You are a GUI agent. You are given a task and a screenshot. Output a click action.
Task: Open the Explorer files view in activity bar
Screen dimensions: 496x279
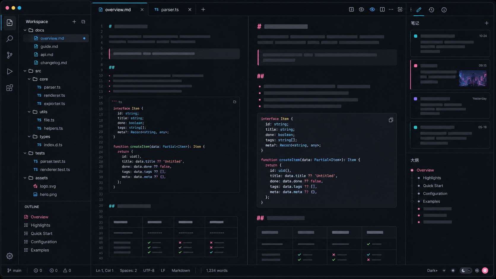(9, 23)
